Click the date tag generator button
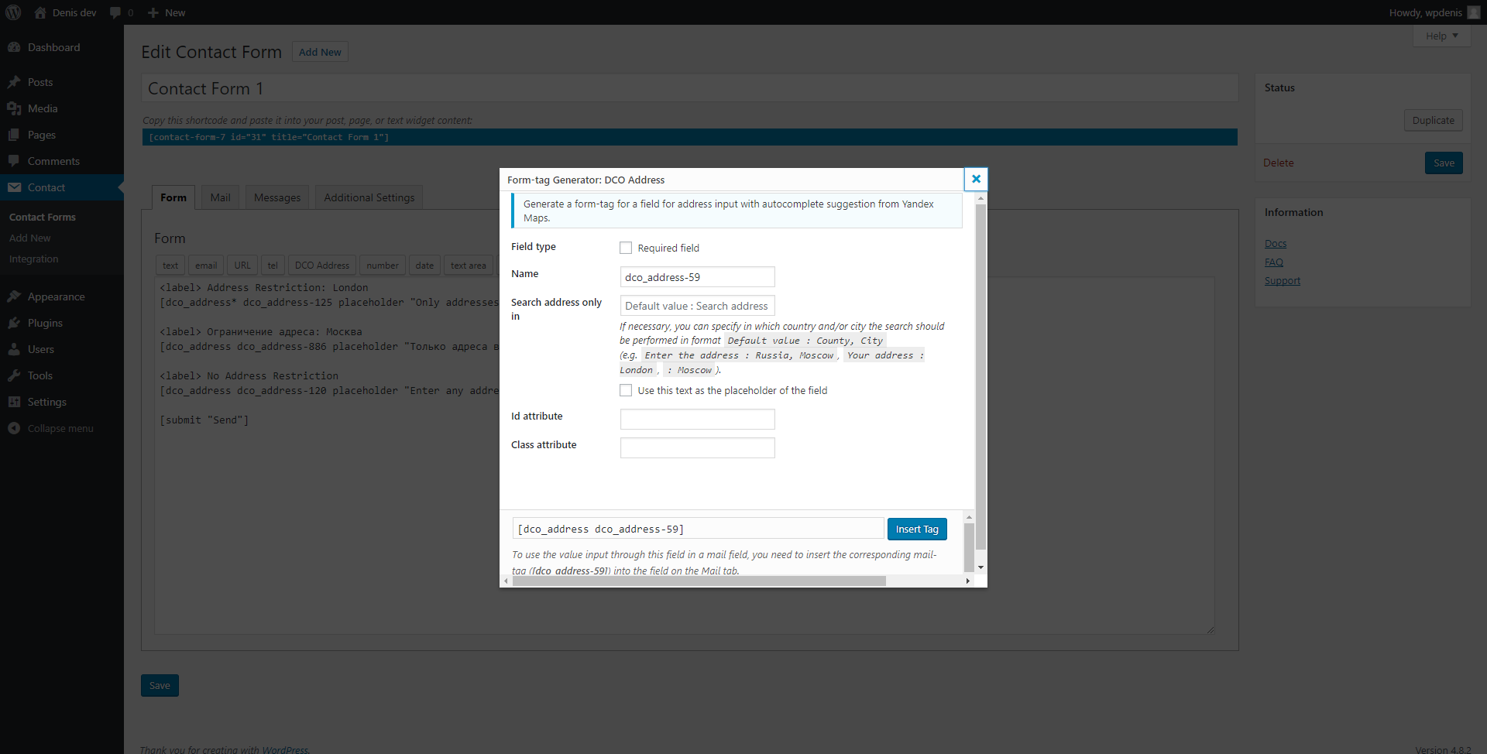Image resolution: width=1487 pixels, height=754 pixels. [424, 265]
